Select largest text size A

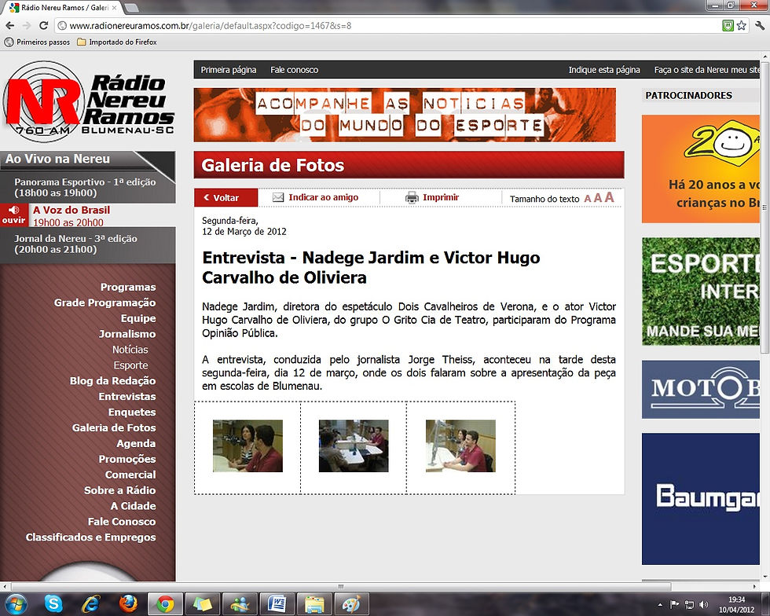point(610,197)
